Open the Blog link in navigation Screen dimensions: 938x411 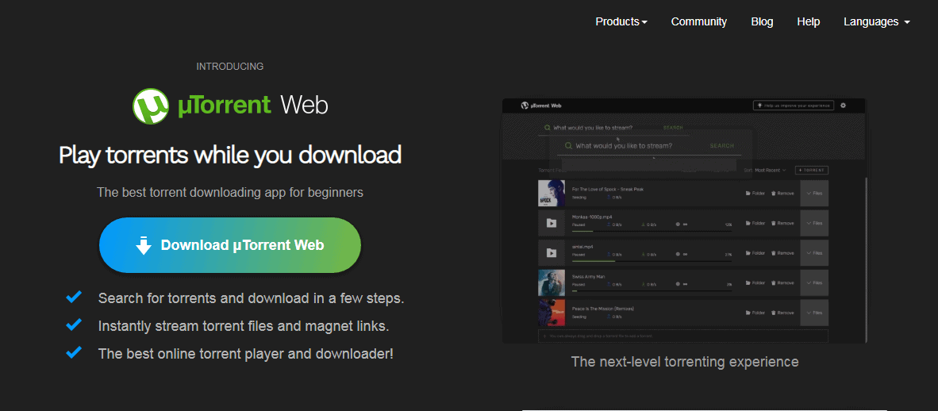[762, 21]
